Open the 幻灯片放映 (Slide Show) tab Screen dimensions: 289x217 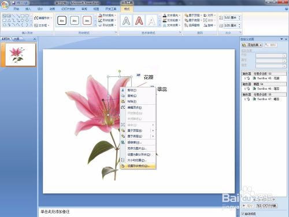tap(68, 9)
